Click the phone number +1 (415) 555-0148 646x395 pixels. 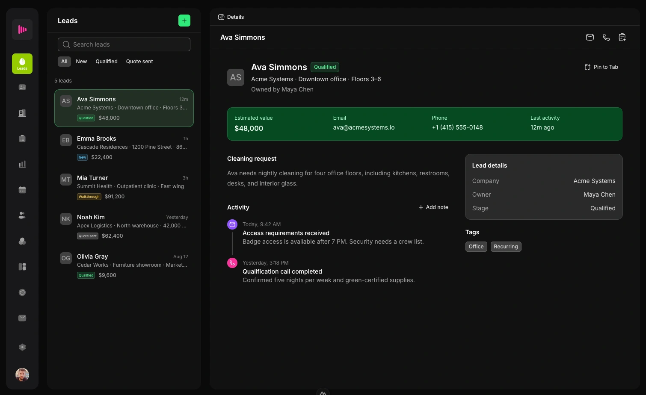point(457,127)
